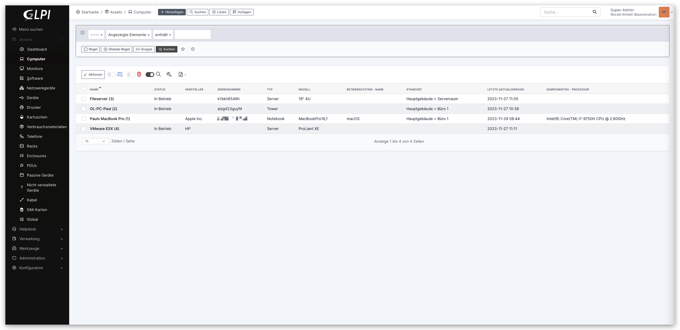Click the Hinzufügen button

172,12
